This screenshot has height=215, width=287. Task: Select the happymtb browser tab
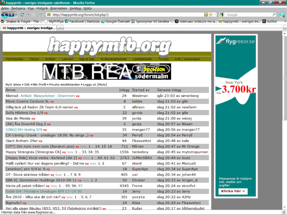pyautogui.click(x=29, y=28)
